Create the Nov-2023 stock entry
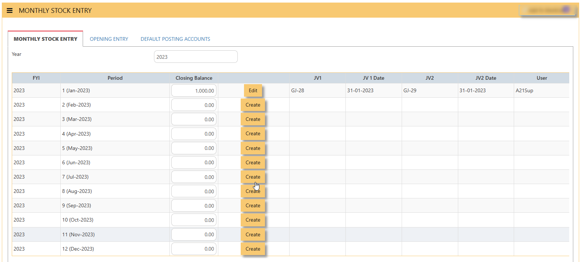Screen dimensions: 581x262 point(253,234)
